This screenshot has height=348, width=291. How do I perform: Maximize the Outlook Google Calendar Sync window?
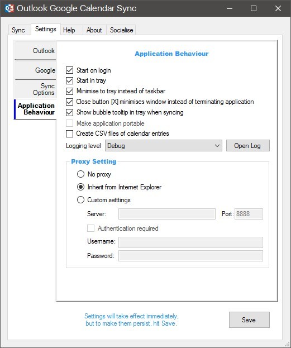[x=254, y=8]
